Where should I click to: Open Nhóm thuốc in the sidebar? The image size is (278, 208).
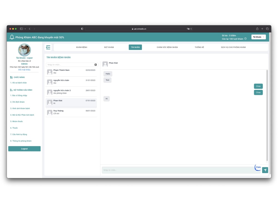point(16,121)
